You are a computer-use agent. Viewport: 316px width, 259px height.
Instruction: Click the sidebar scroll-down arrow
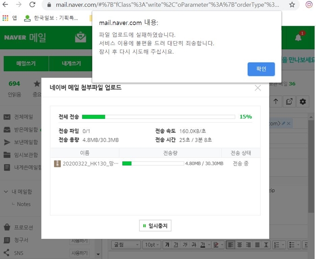tap(98, 254)
